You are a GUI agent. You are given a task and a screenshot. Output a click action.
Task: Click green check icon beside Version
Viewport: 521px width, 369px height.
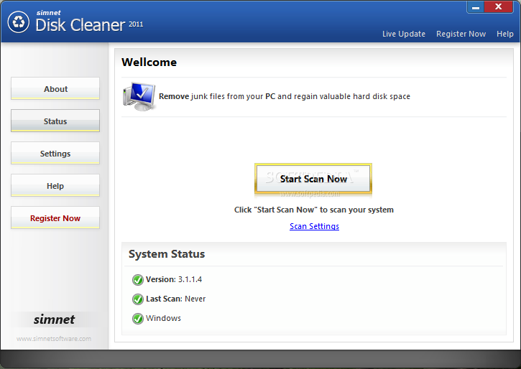click(137, 280)
